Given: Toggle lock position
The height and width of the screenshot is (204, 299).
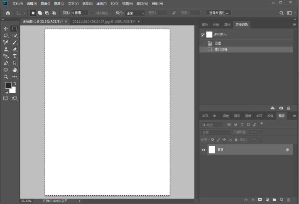Looking at the screenshot, I should point(224,140).
